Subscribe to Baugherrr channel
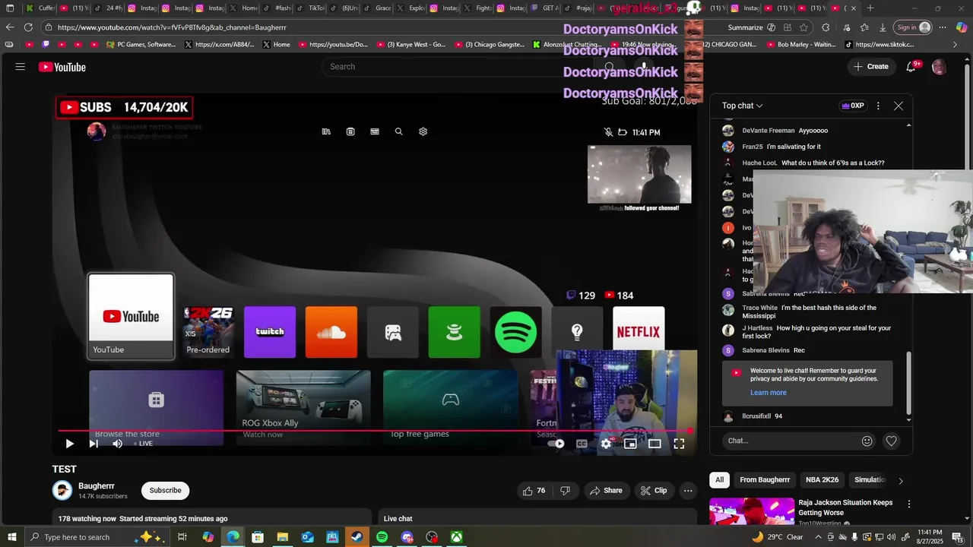 tap(165, 491)
